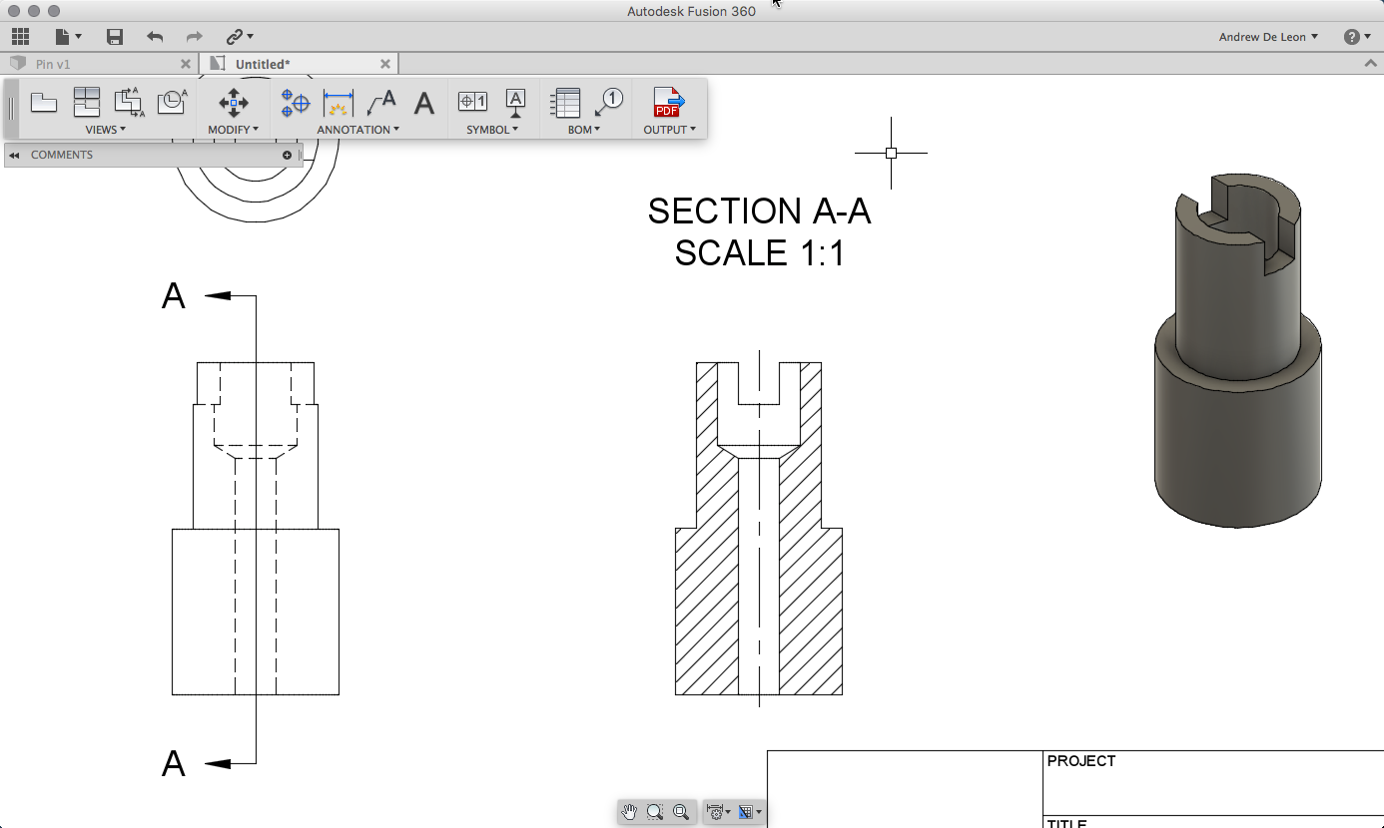Click the Zoom Fit tool
1384x828 pixels.
681,812
